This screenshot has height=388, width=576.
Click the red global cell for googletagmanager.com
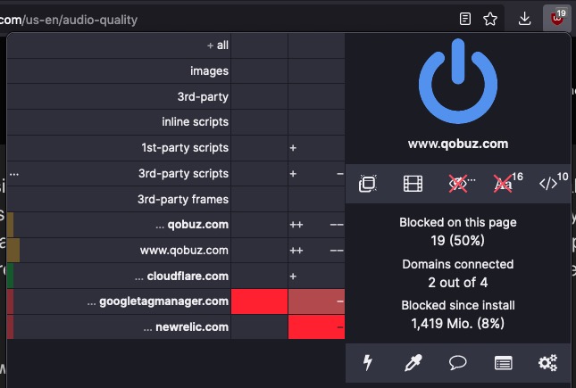coord(259,301)
